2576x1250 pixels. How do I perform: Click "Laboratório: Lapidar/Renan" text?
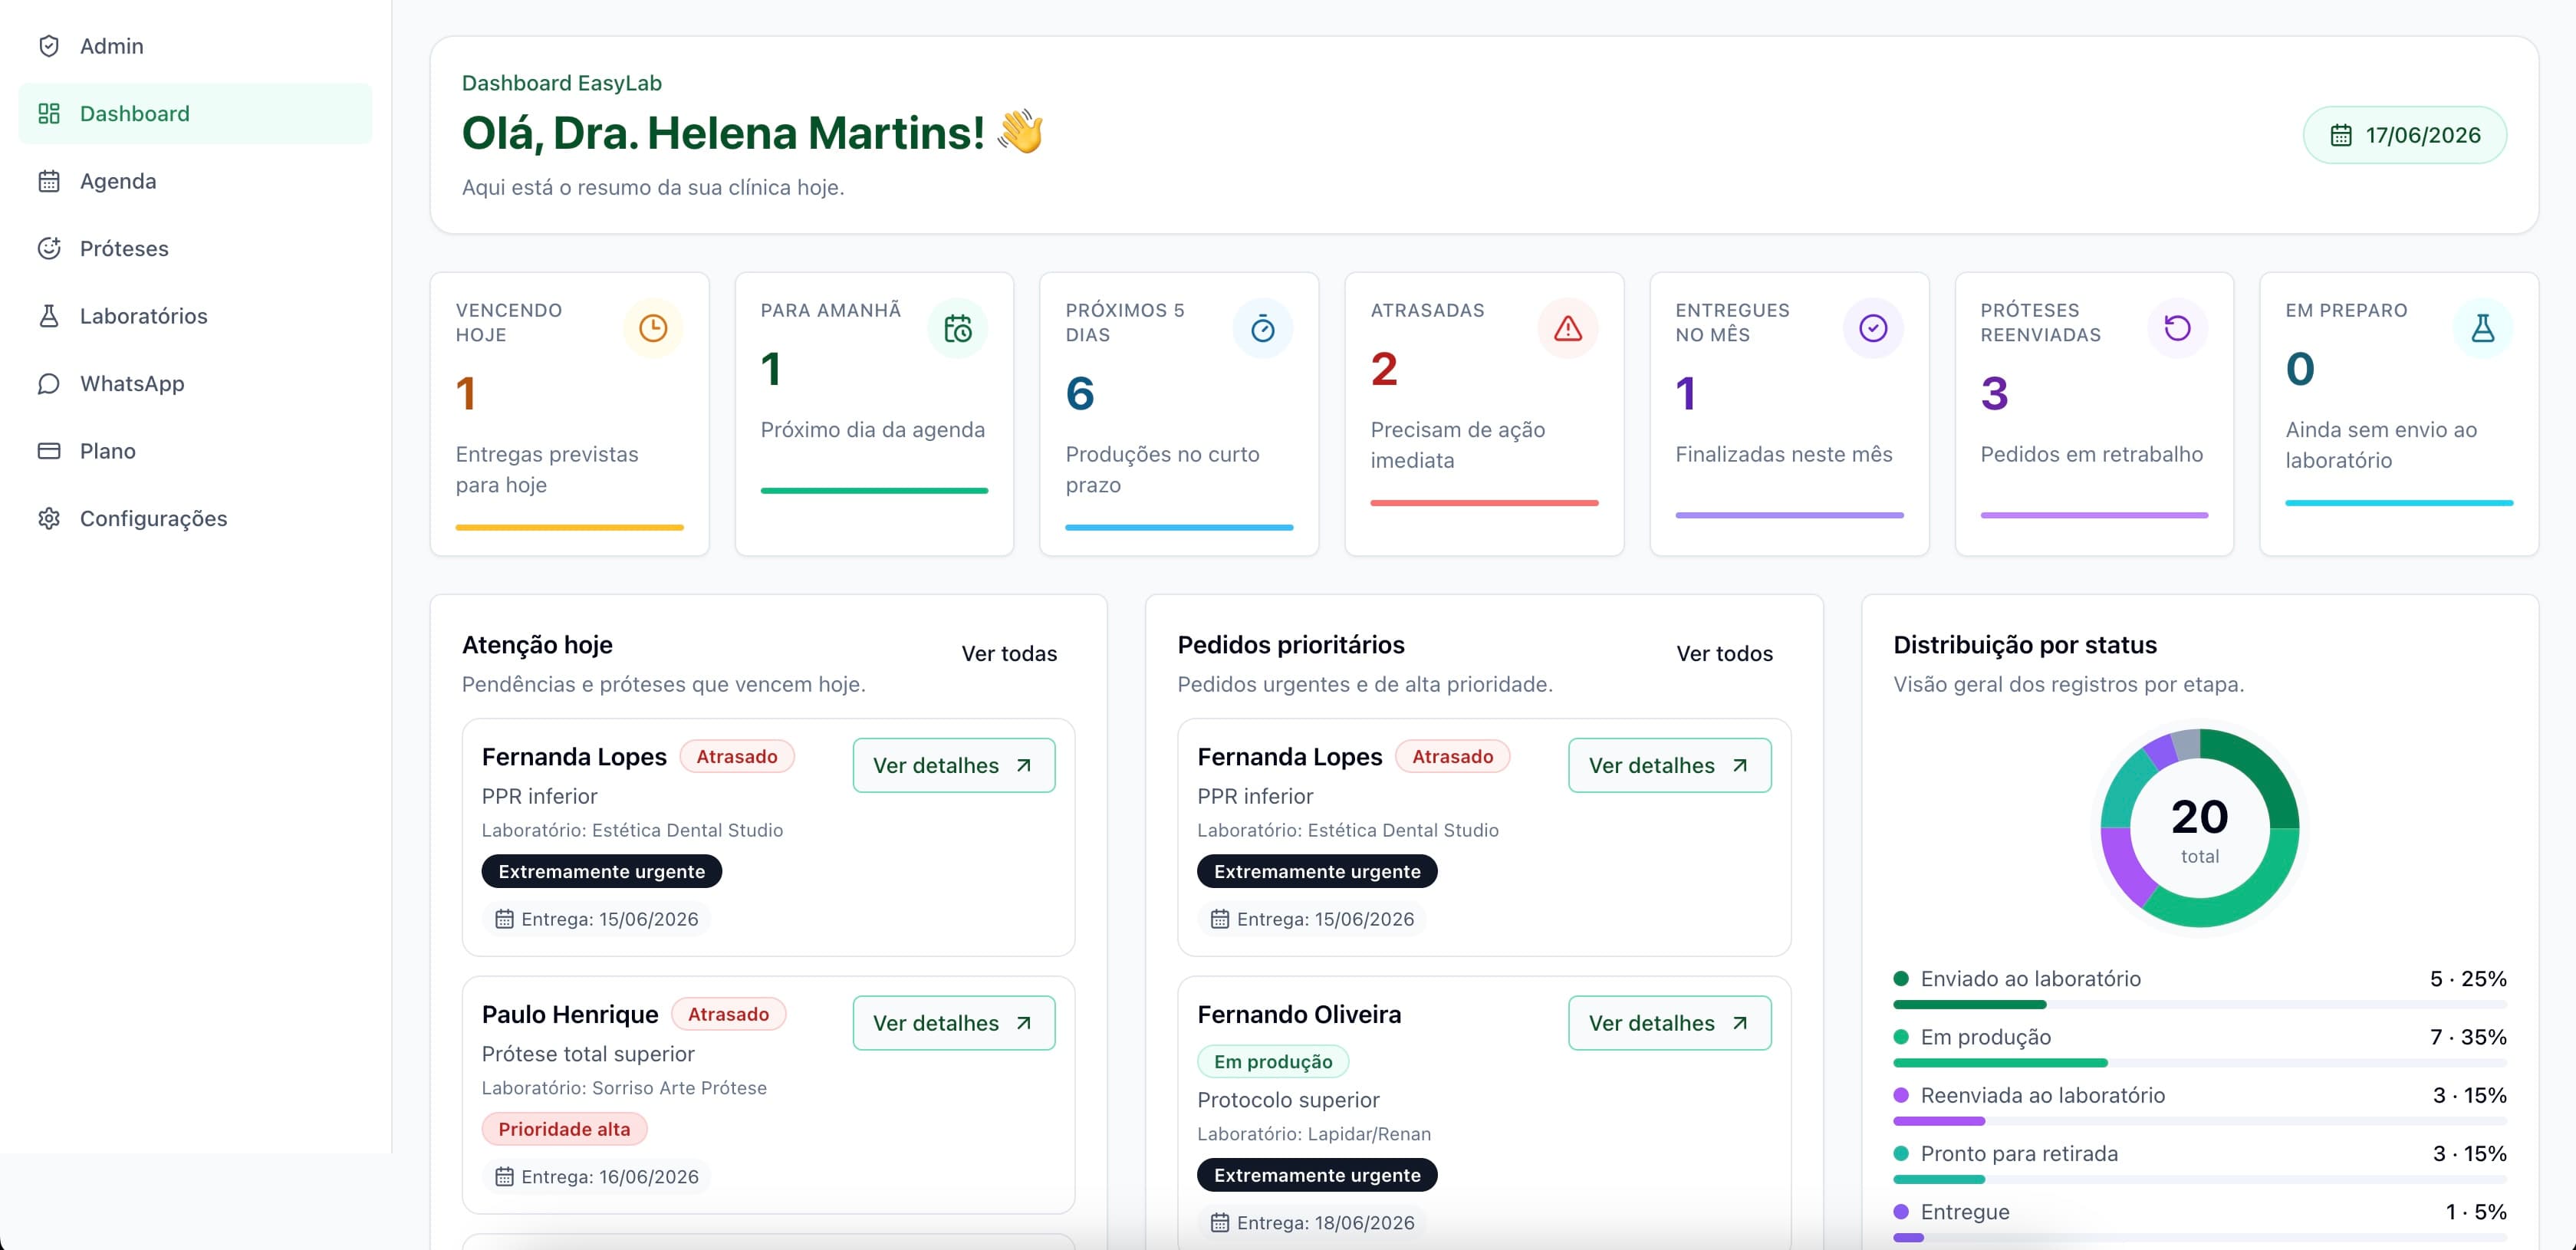(x=1314, y=1134)
